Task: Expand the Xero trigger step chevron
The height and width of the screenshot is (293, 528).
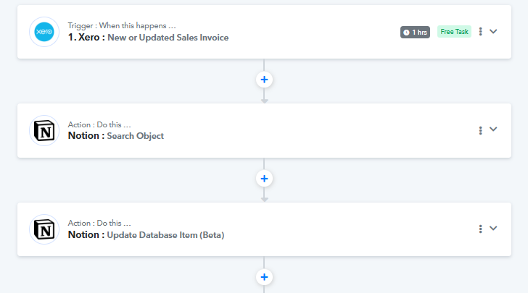Action: click(493, 31)
